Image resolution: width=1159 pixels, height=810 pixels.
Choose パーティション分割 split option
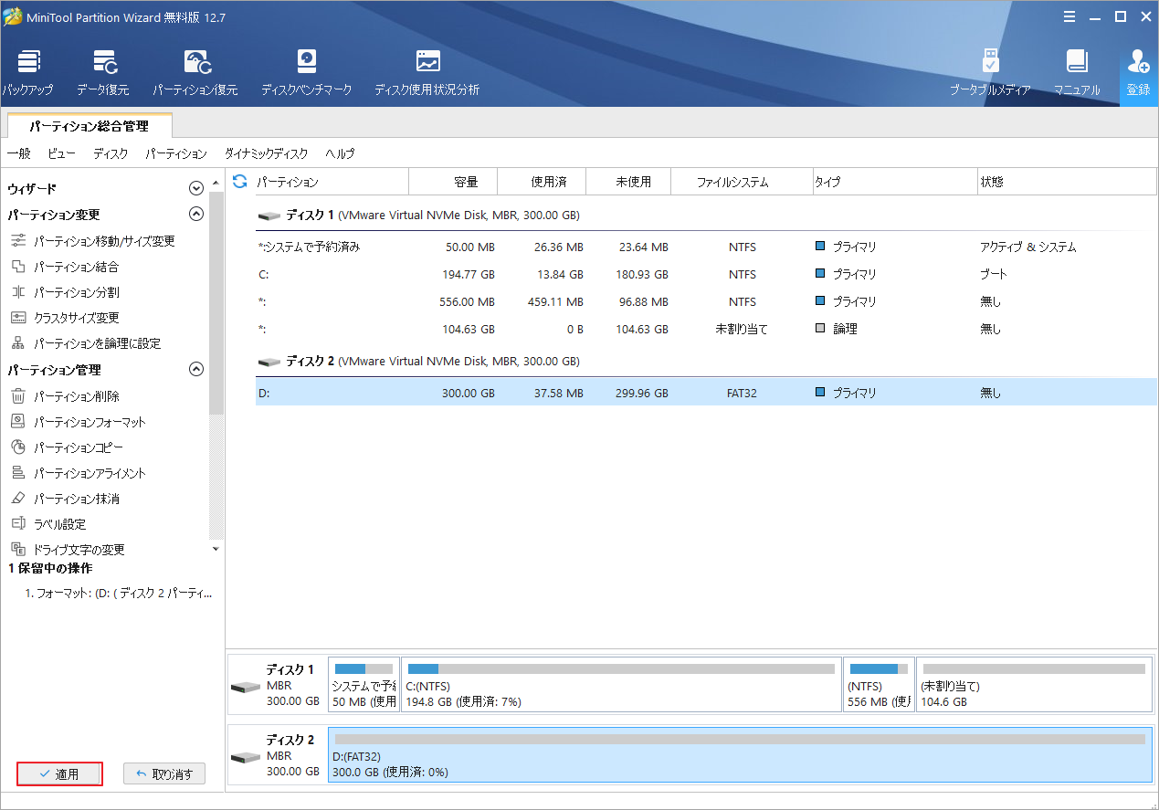[x=65, y=292]
